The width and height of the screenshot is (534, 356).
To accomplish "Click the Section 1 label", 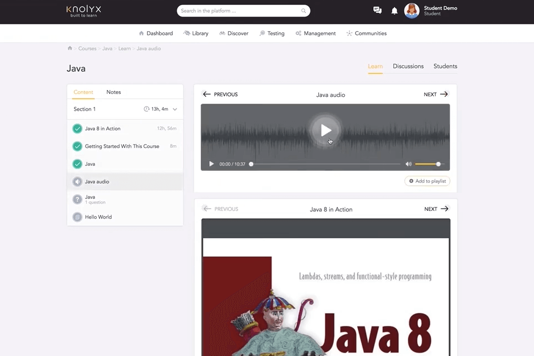I will point(85,109).
